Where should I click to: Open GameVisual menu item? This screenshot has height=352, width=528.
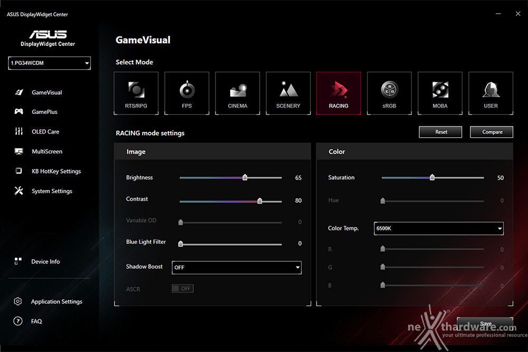pos(47,92)
